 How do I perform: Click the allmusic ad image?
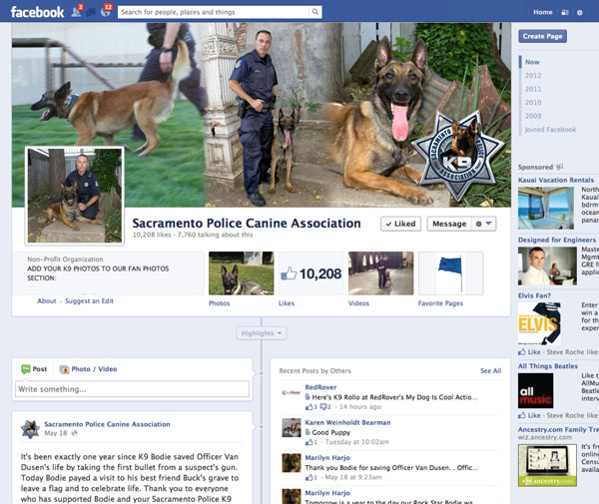pos(535,390)
